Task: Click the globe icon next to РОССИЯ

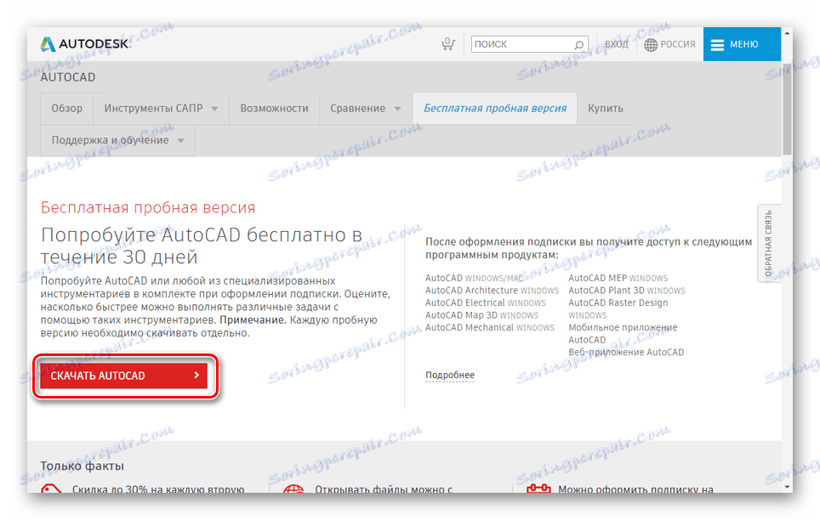Action: pyautogui.click(x=651, y=44)
